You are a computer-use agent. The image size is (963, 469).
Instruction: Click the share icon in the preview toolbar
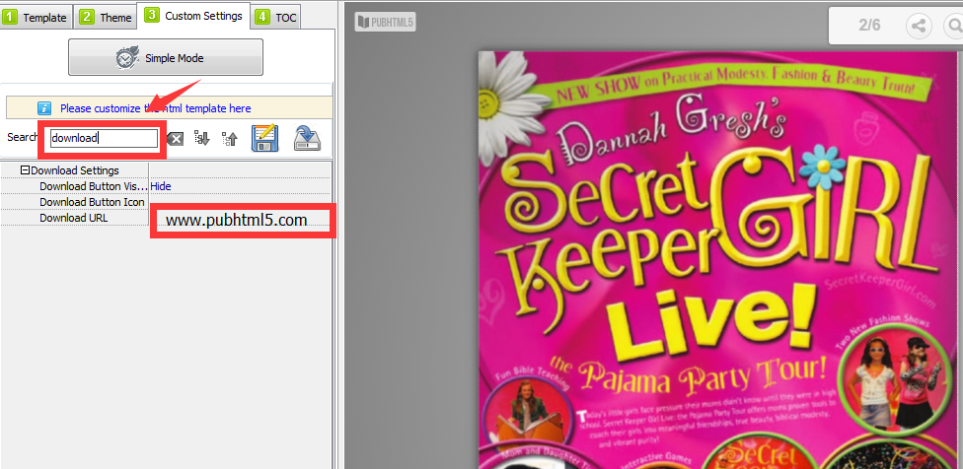919,26
